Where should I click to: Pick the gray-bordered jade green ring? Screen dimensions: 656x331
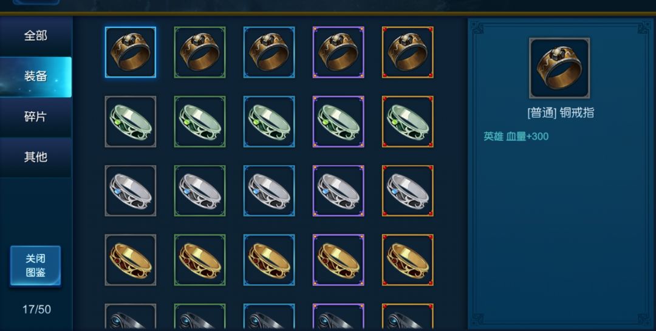(130, 121)
